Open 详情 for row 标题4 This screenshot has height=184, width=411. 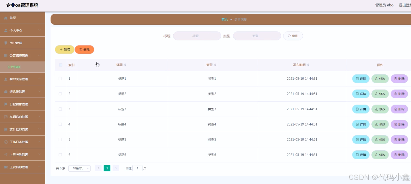tap(361, 124)
